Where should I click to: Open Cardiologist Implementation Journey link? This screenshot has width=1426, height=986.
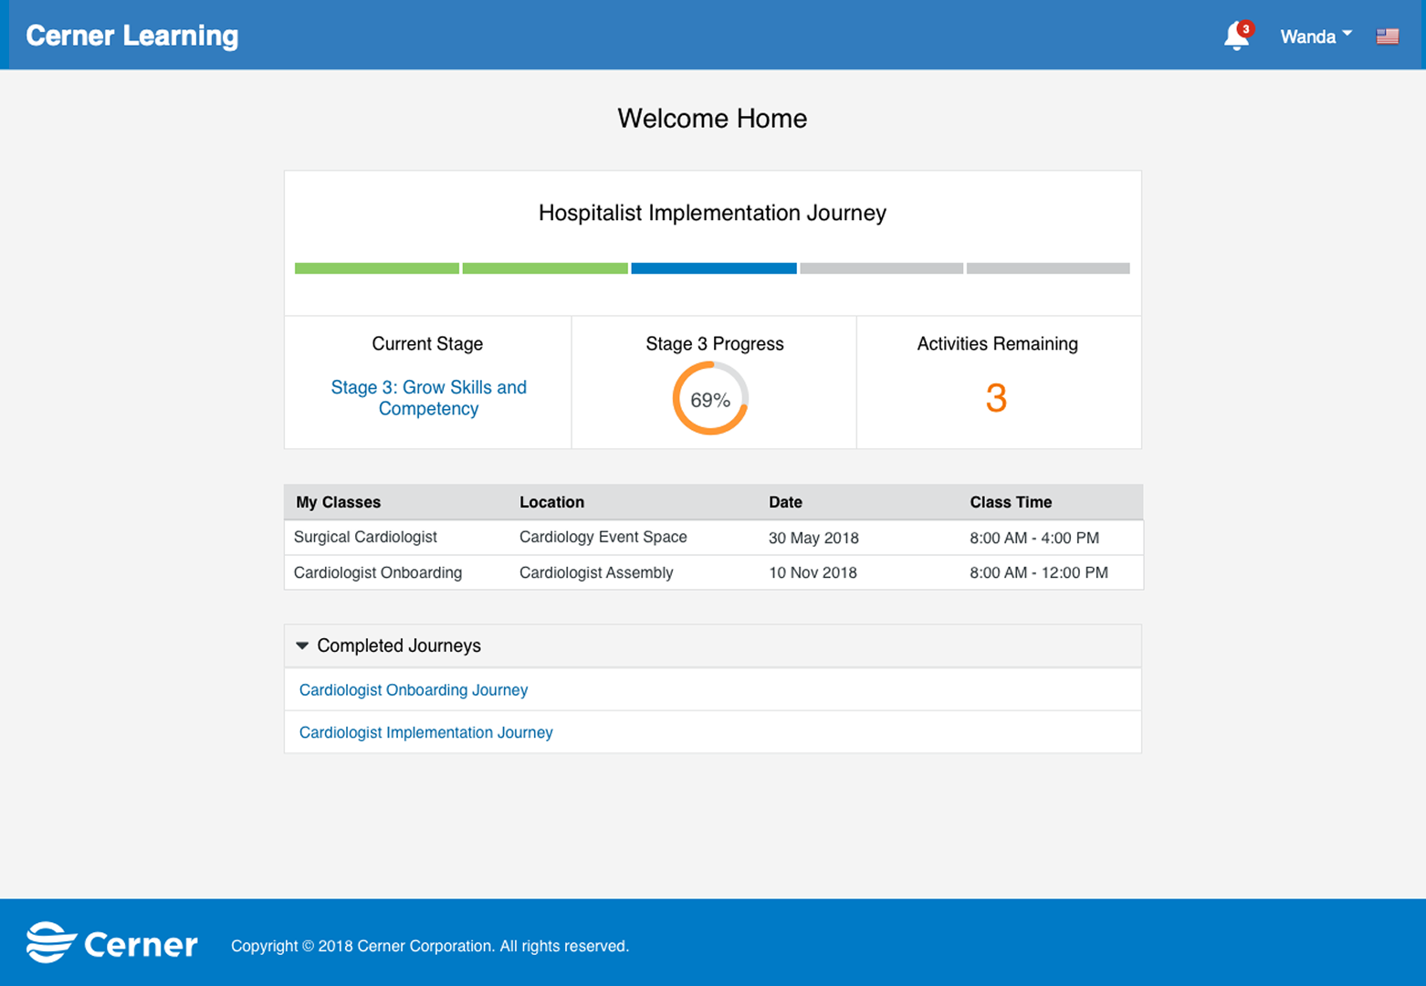(426, 732)
